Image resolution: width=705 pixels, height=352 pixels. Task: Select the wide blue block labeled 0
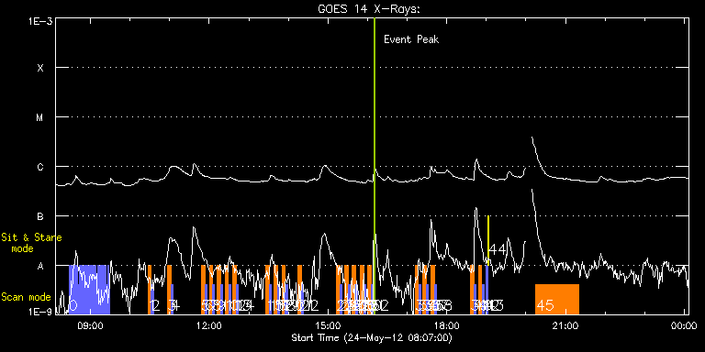89,290
